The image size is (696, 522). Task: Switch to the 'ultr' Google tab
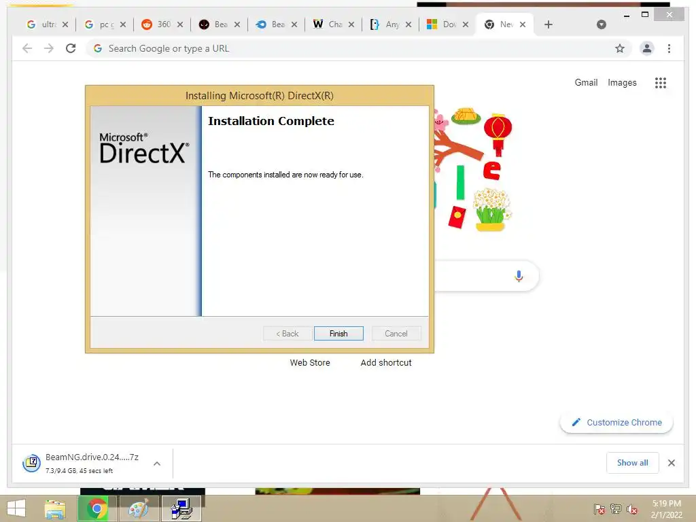(42, 24)
